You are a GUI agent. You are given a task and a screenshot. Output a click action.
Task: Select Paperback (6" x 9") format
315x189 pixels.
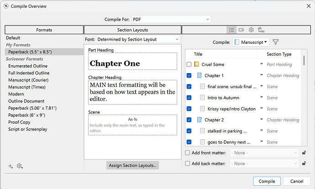click(x=27, y=115)
